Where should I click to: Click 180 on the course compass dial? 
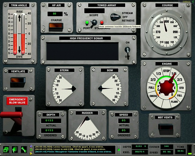point(167,43)
